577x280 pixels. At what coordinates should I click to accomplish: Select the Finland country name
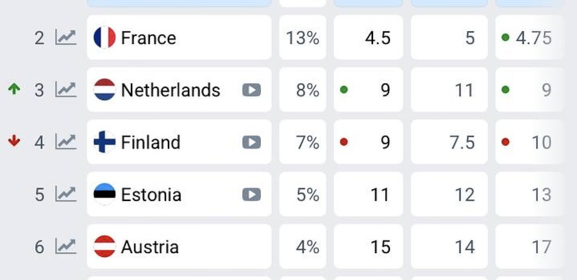tap(151, 142)
